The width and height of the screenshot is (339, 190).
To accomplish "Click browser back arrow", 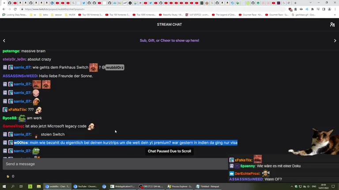I will pos(4,9).
